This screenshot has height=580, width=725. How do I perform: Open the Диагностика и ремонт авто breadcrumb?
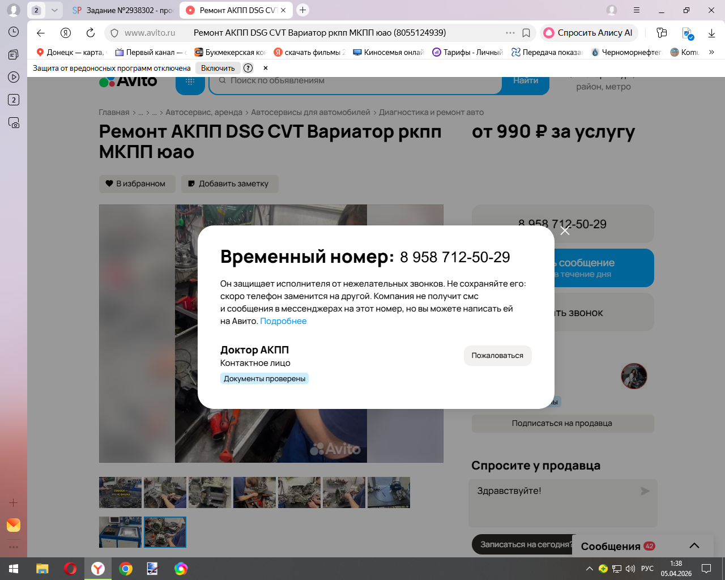431,112
